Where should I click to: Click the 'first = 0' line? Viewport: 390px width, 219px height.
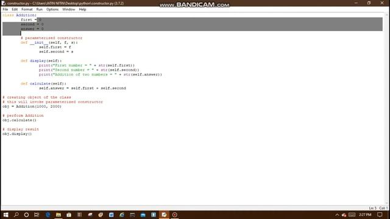point(31,19)
